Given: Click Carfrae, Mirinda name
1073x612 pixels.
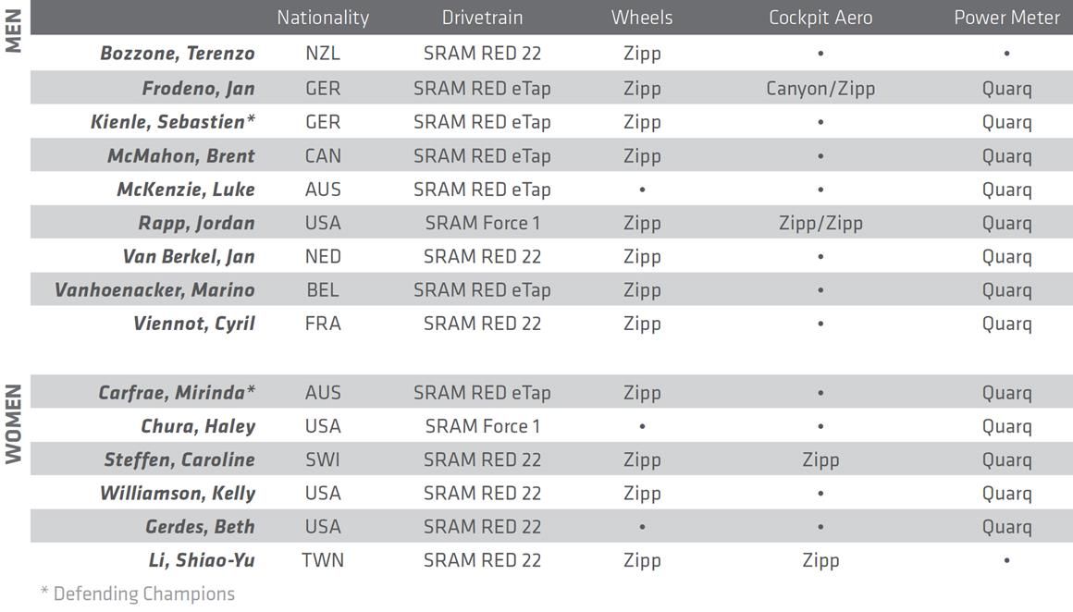Looking at the screenshot, I should click(177, 393).
